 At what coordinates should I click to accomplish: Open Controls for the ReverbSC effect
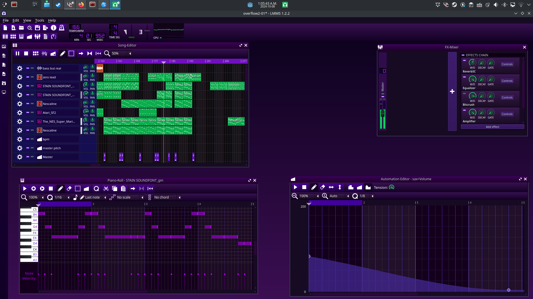(507, 64)
